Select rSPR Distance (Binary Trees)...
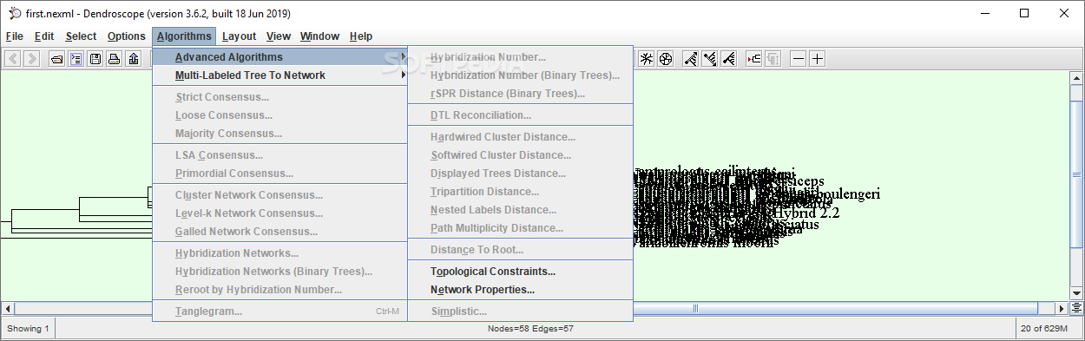Screen dimensions: 1085x341 520,94
